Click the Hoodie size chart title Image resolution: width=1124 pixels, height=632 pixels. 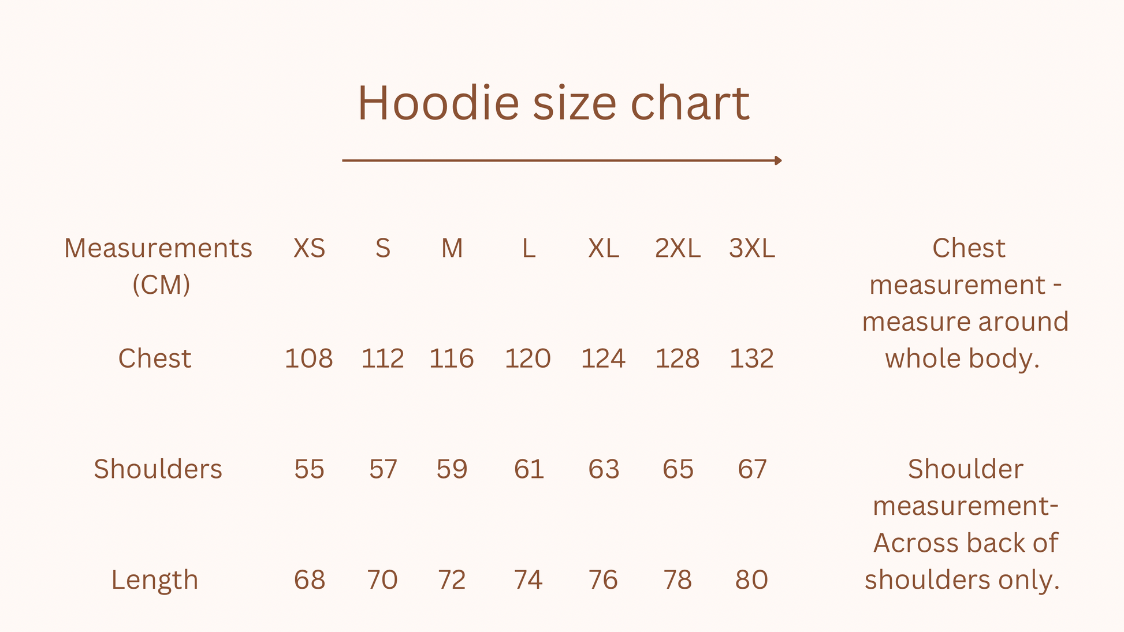(x=553, y=104)
